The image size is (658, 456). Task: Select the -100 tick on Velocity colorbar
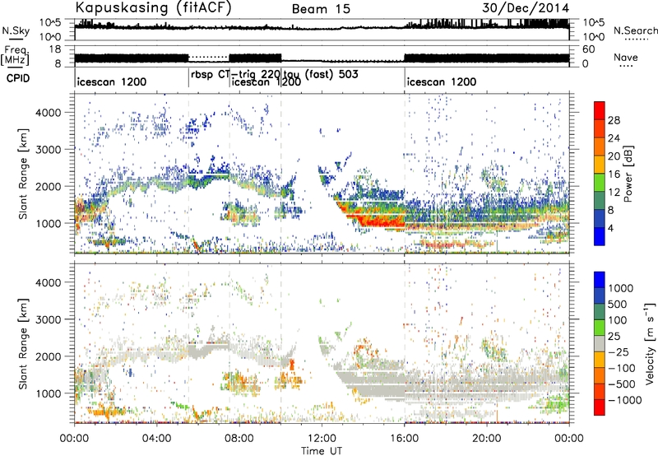pyautogui.click(x=622, y=368)
